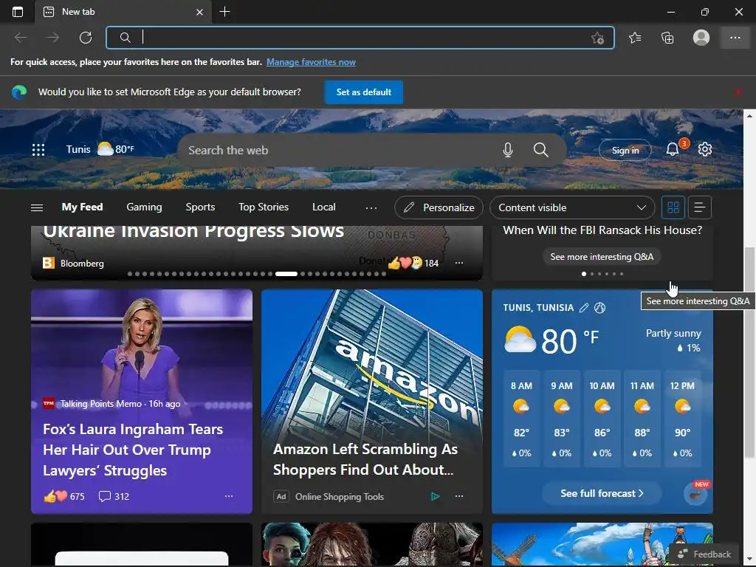
Task: Open the app launcher grid icon
Action: 38,150
